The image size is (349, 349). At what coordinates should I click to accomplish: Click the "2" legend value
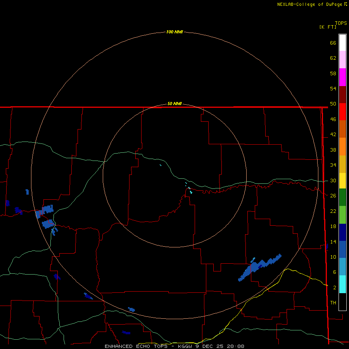click(x=334, y=288)
